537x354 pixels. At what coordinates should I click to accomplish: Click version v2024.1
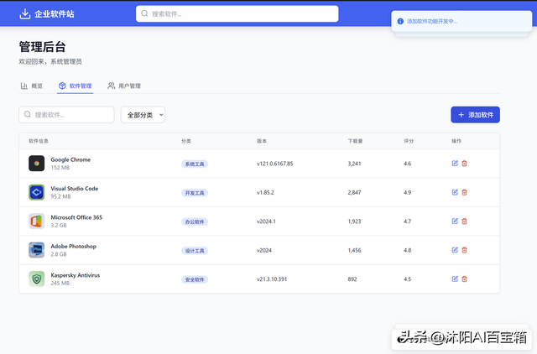(x=266, y=221)
